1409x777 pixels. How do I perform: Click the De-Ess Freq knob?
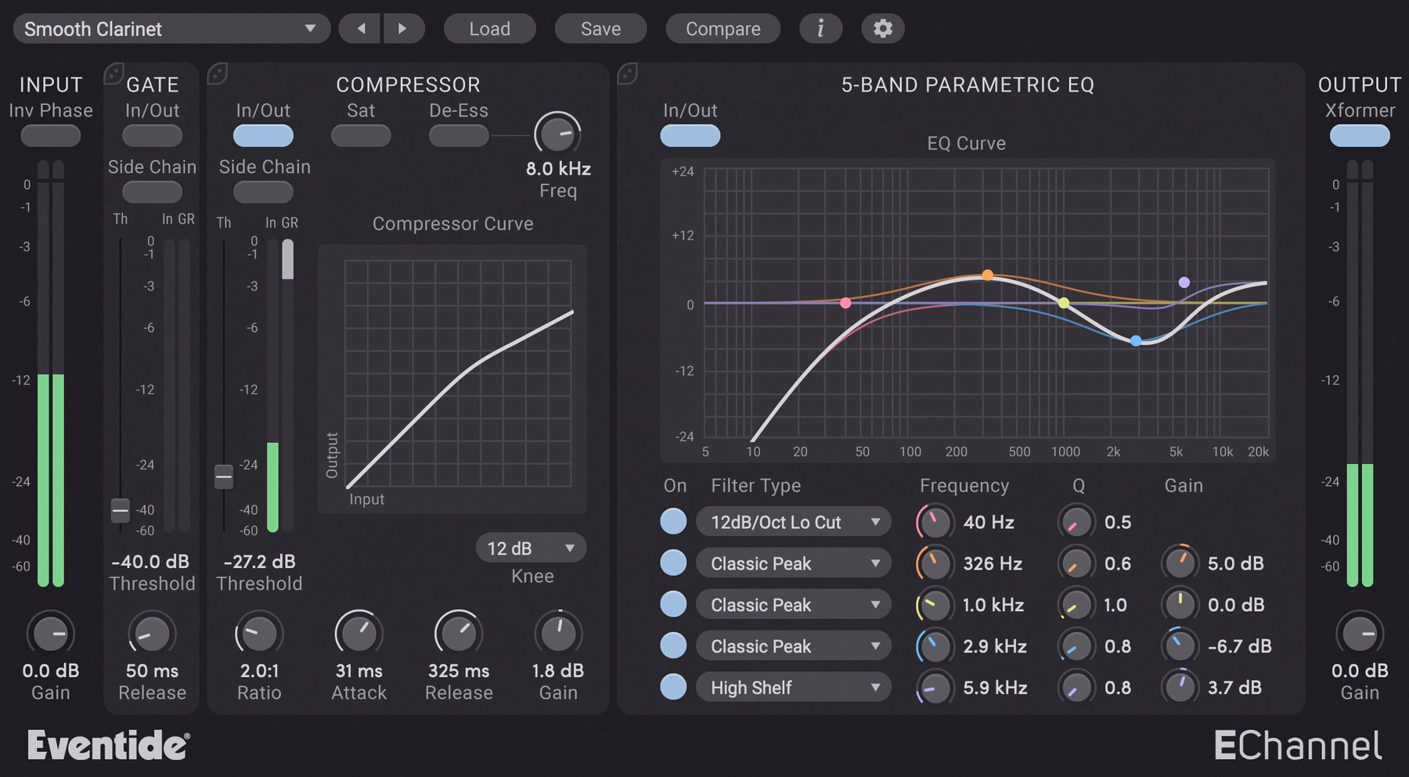click(558, 135)
